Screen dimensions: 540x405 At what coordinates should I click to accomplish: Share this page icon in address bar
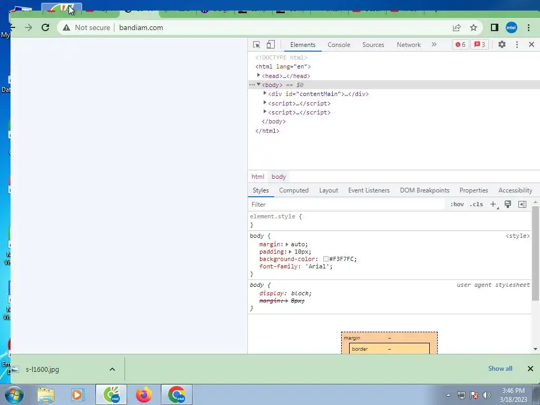coord(457,27)
